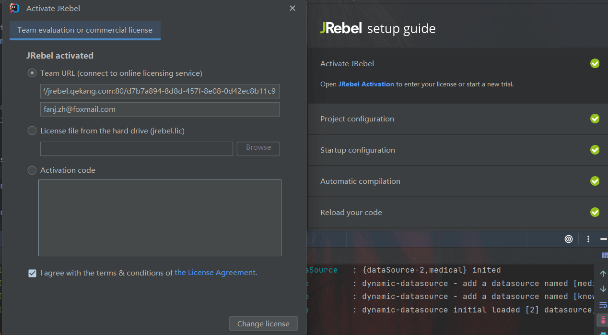This screenshot has height=335, width=608.
Task: Click the Change license button
Action: [x=263, y=323]
